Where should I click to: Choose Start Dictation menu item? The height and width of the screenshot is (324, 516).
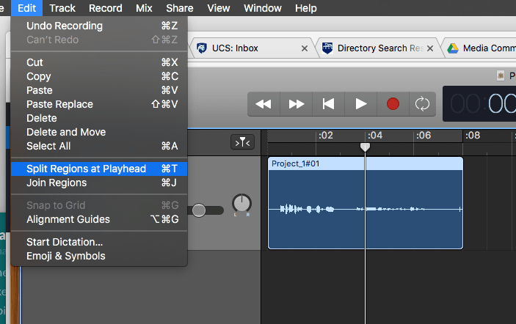[x=99, y=242]
